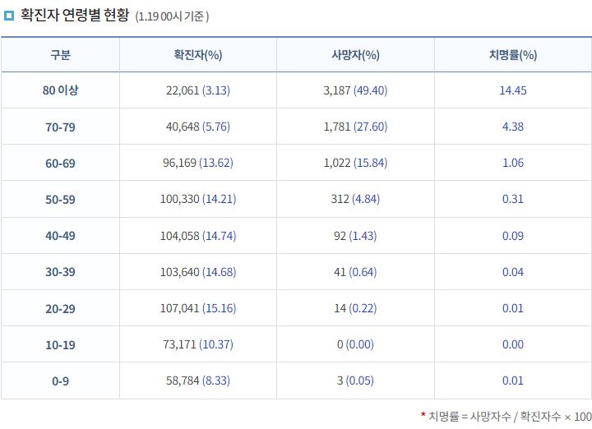592x429 pixels.
Task: Click the fatality rate 0.01 in the 0-9 row
Action: tap(513, 381)
